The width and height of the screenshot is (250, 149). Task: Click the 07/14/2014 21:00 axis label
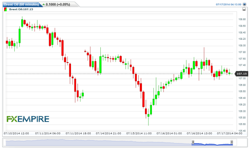[x=109, y=134]
